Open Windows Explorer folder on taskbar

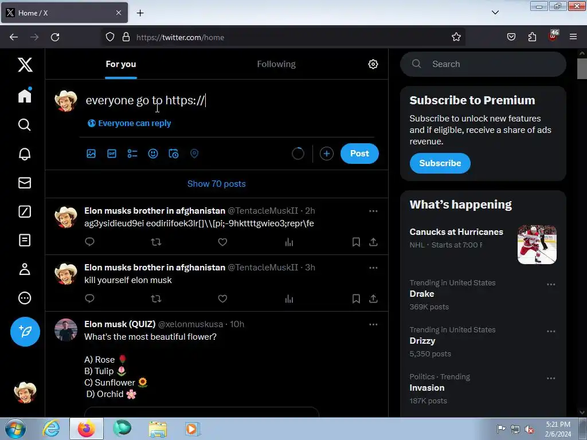pos(158,429)
